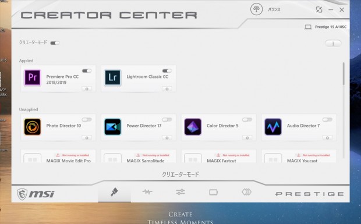
Task: Open the system monitor waveform tab
Action: 147,192
